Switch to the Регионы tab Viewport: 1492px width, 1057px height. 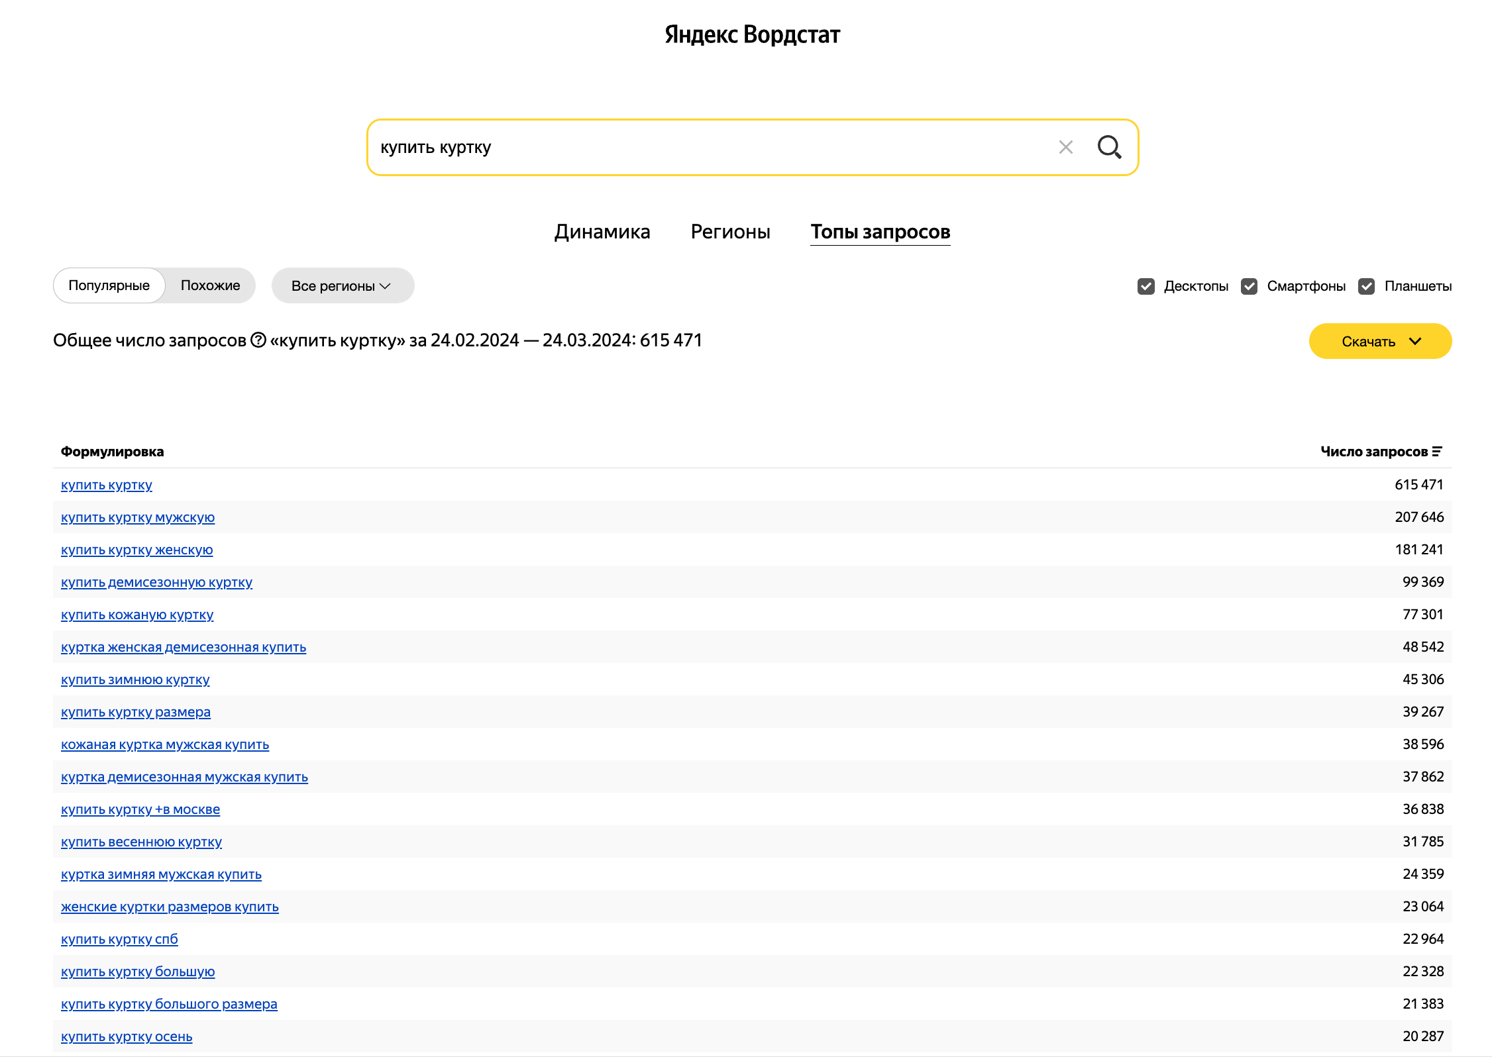click(730, 232)
